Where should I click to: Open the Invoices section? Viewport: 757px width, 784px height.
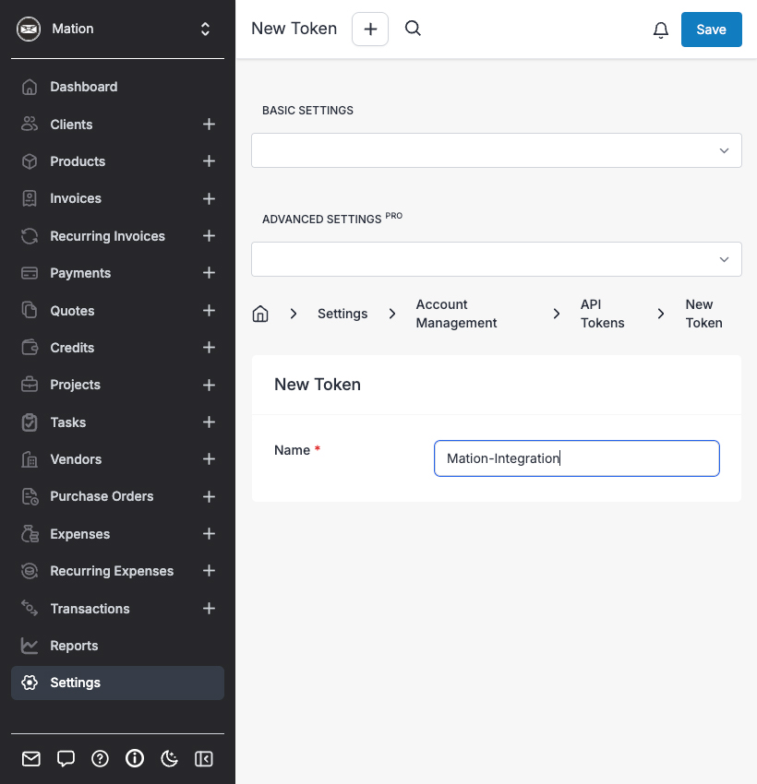coord(76,198)
